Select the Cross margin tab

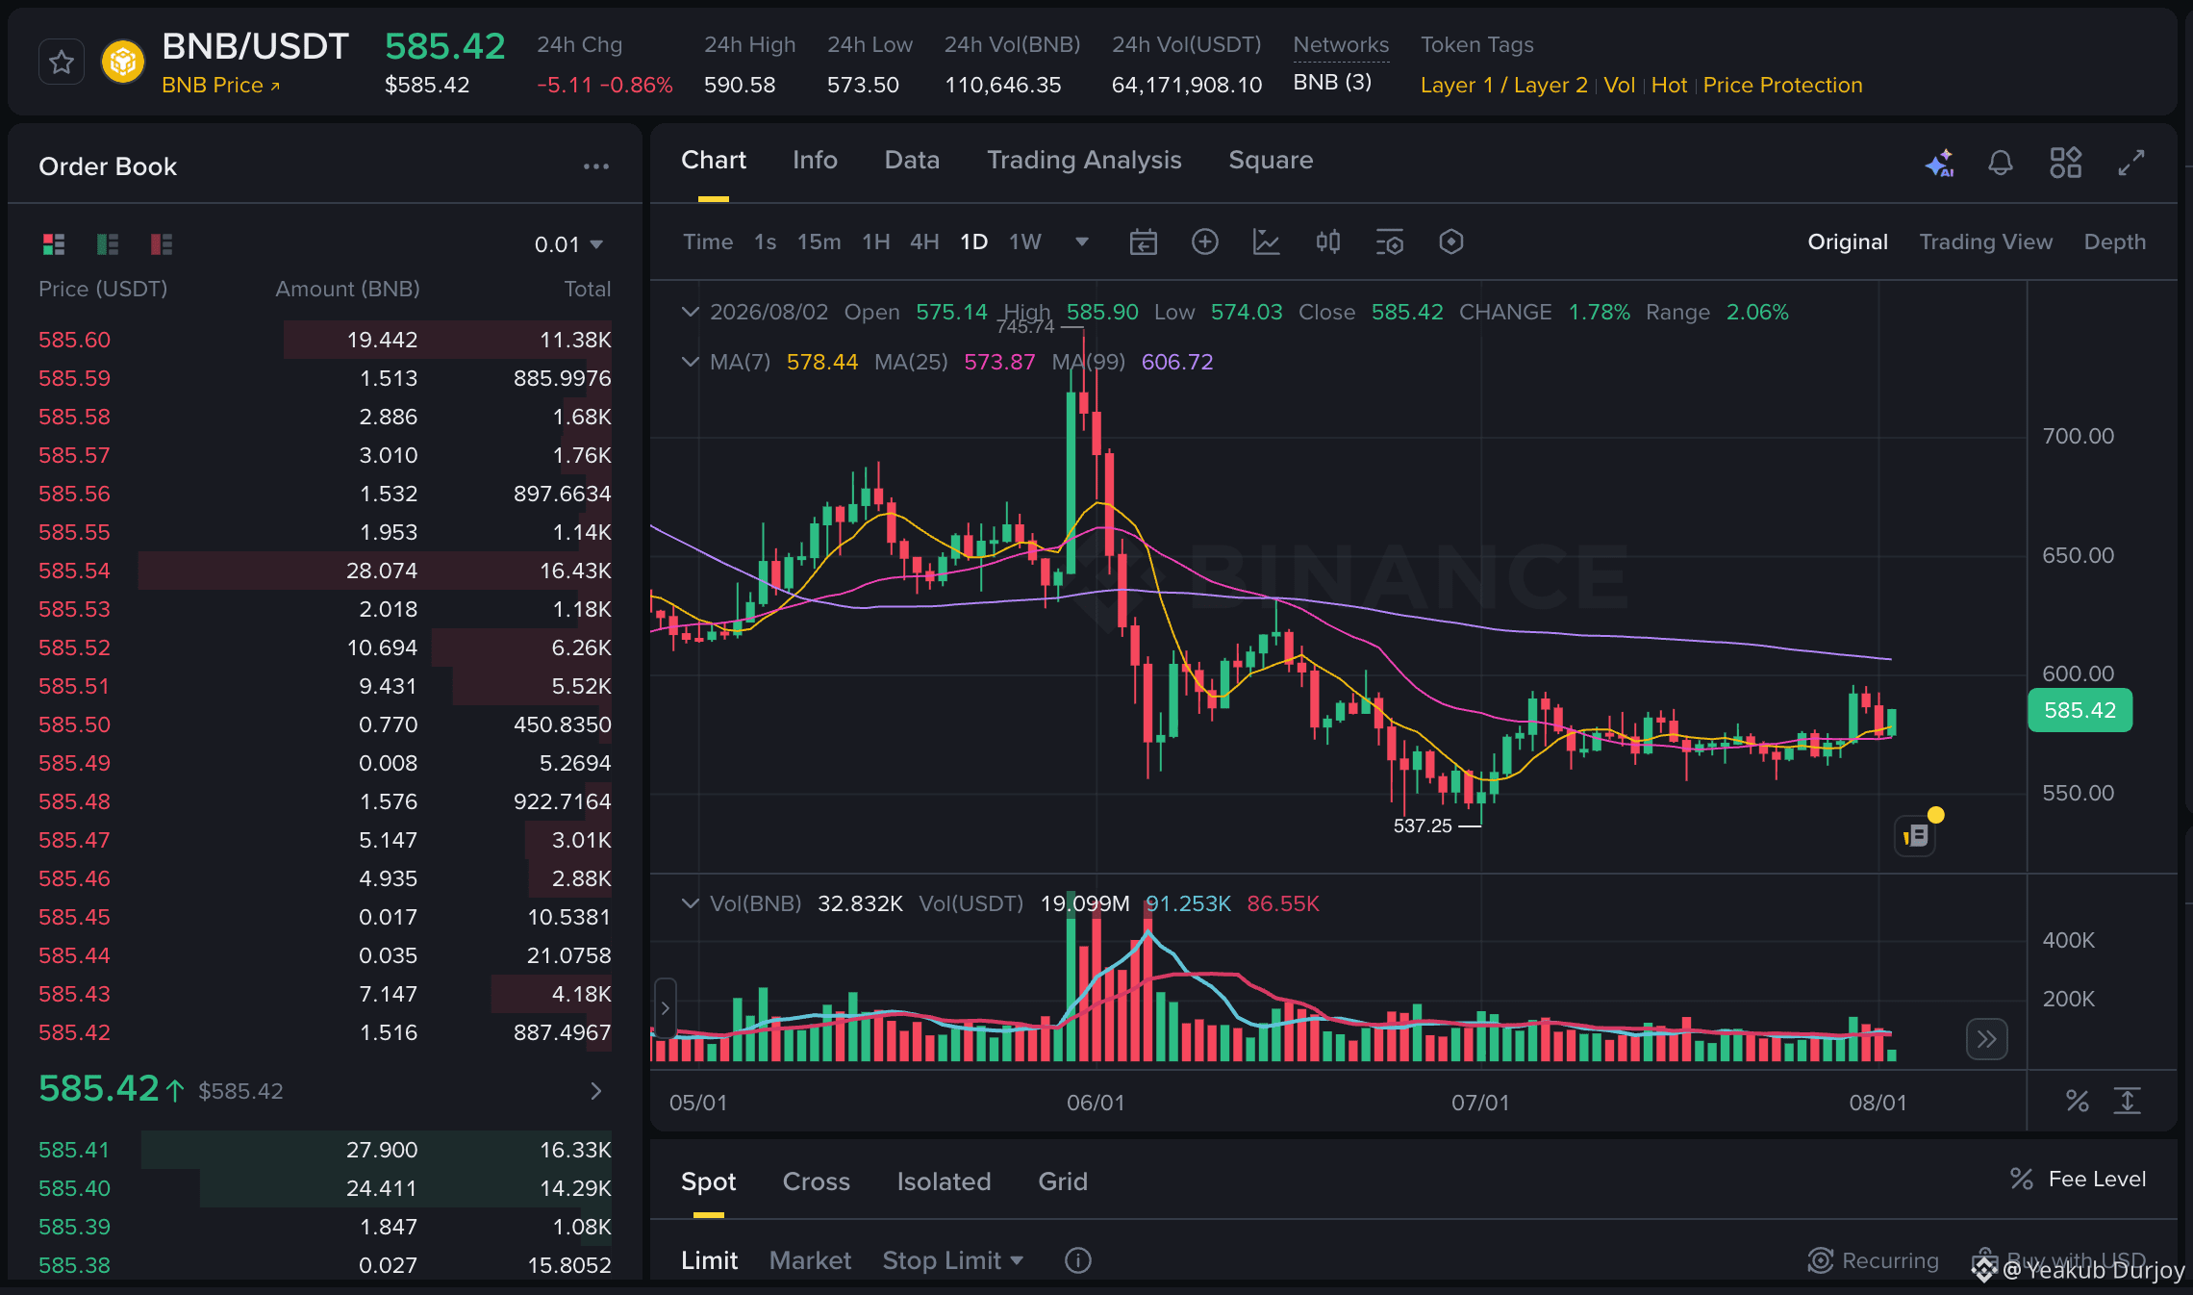pyautogui.click(x=816, y=1182)
